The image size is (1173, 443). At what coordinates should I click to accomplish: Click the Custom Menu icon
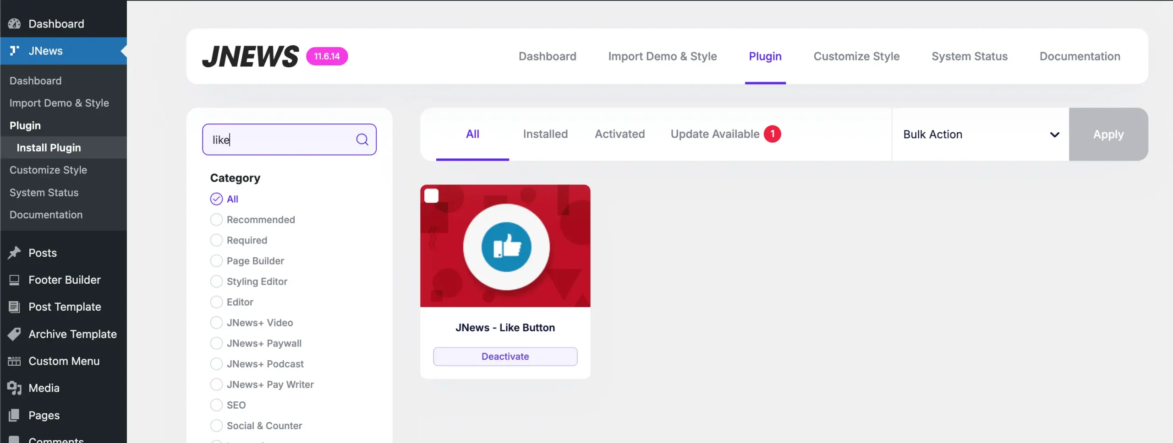(x=14, y=361)
